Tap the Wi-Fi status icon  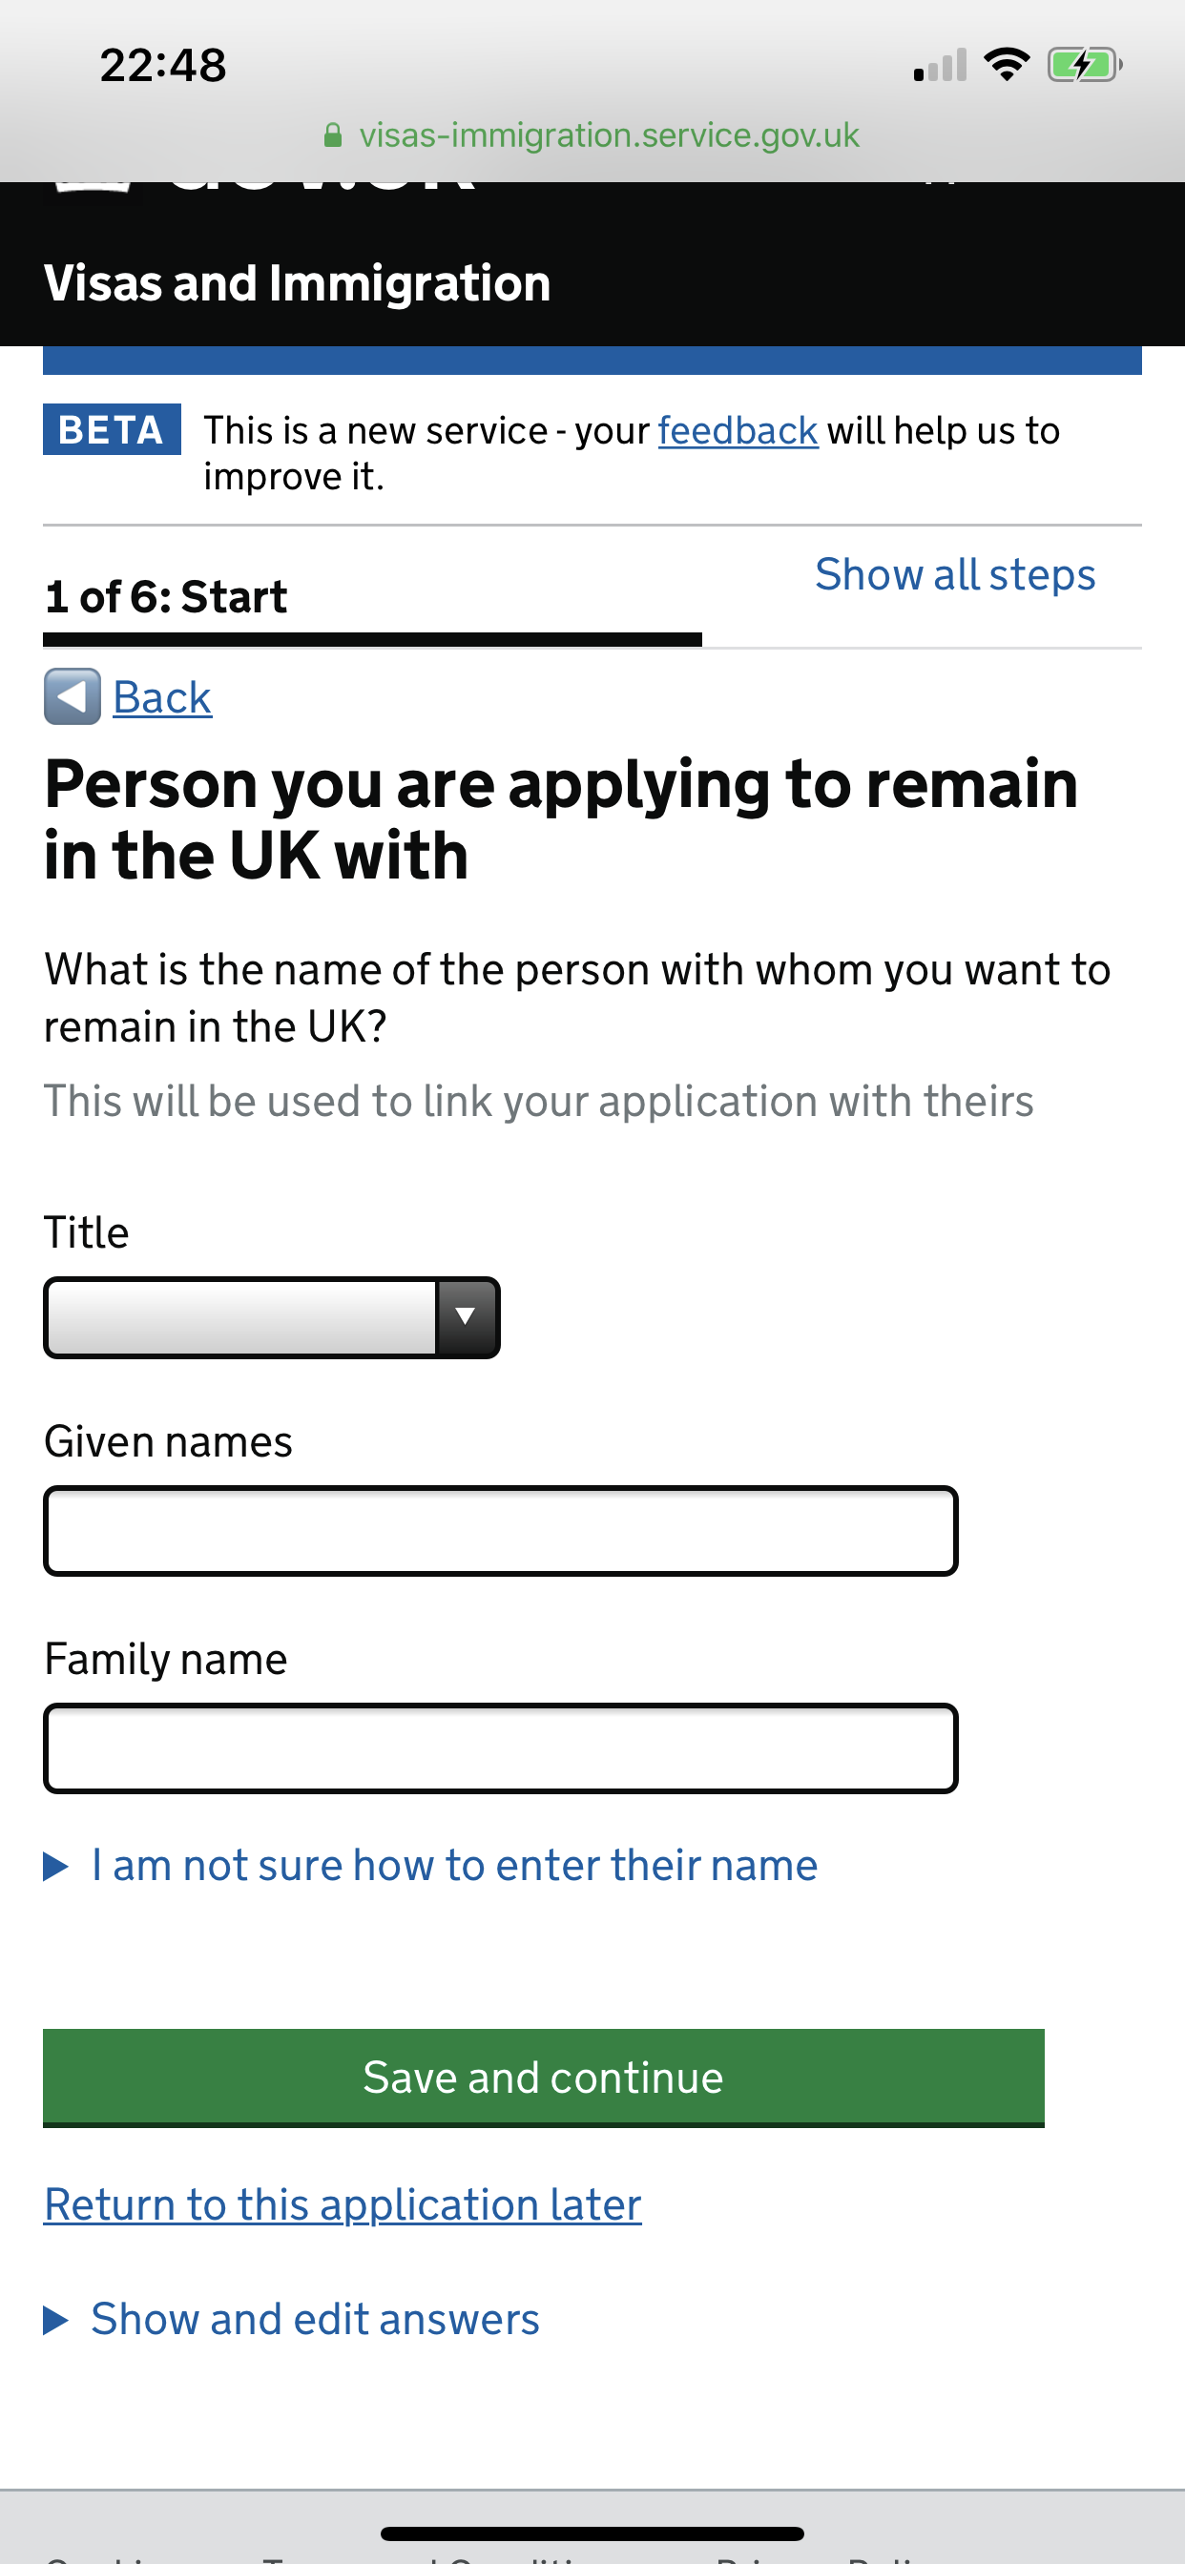[1006, 65]
